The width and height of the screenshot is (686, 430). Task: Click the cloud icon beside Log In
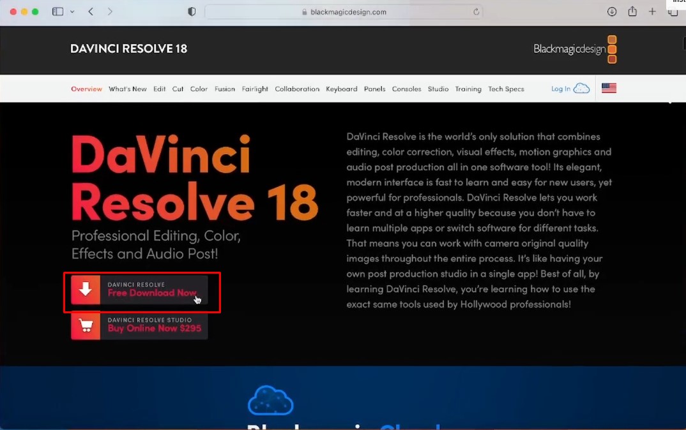(x=581, y=88)
